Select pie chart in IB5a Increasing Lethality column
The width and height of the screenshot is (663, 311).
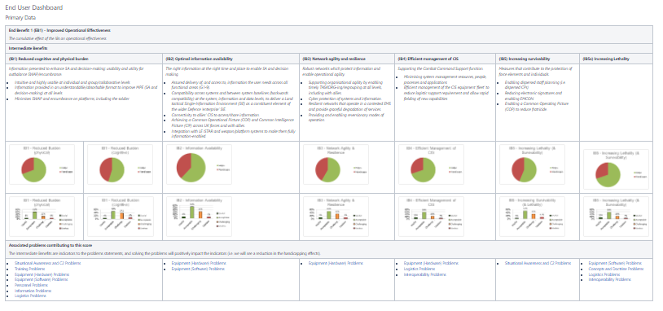616,170
